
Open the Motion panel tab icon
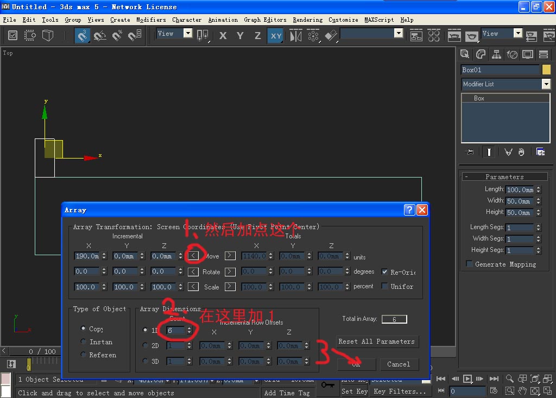[512, 54]
